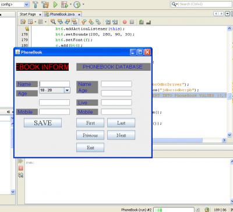This screenshot has width=233, height=212.
Task: Click the empty field below Age combo box
Action: (x=55, y=102)
